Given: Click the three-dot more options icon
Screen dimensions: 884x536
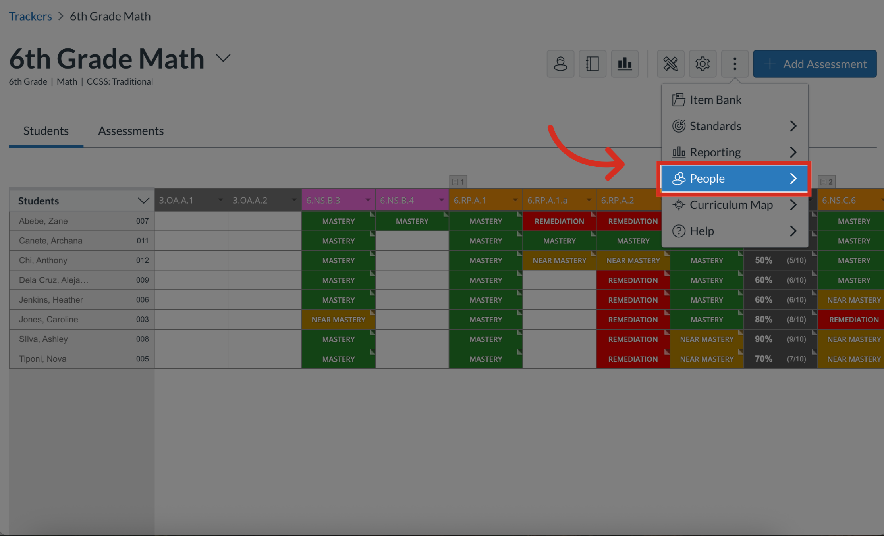Looking at the screenshot, I should point(734,64).
